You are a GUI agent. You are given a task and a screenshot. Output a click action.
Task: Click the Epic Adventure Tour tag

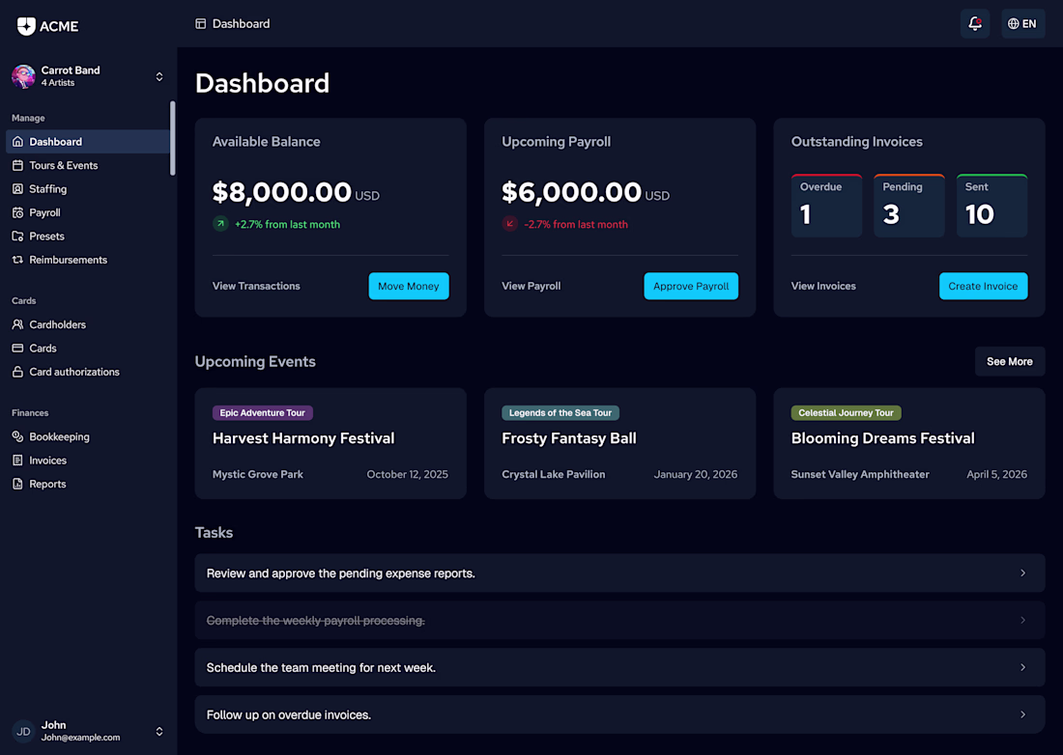coord(262,412)
